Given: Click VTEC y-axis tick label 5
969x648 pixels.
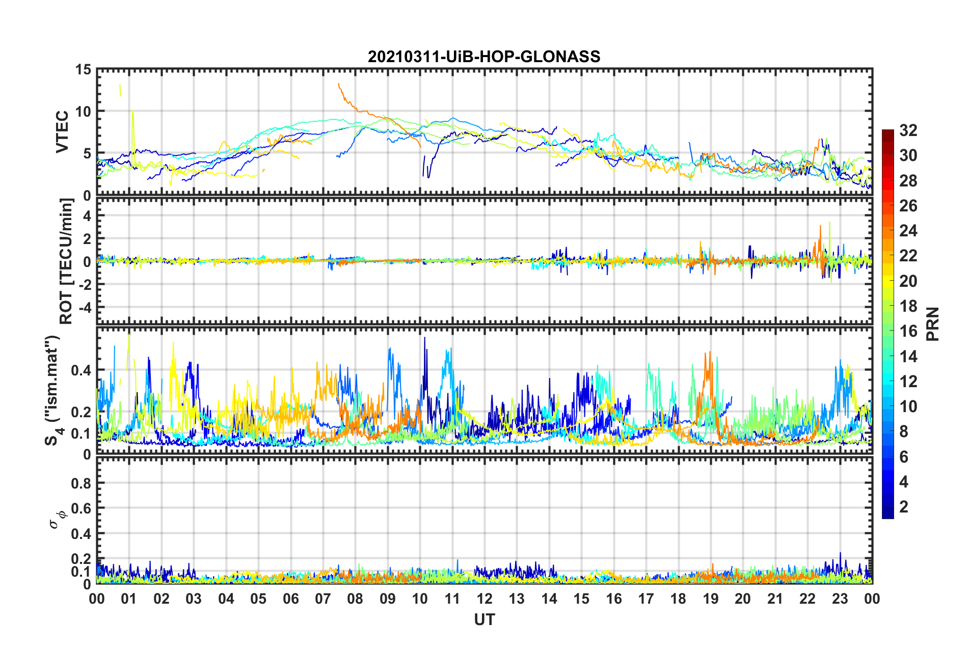Looking at the screenshot, I should pyautogui.click(x=87, y=153).
